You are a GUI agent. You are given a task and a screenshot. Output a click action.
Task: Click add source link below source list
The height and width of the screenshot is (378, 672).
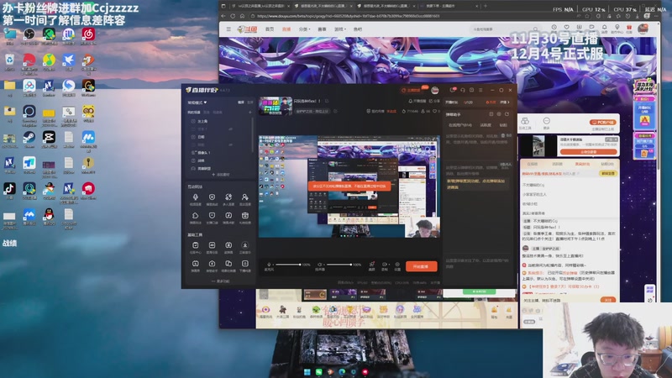221,175
